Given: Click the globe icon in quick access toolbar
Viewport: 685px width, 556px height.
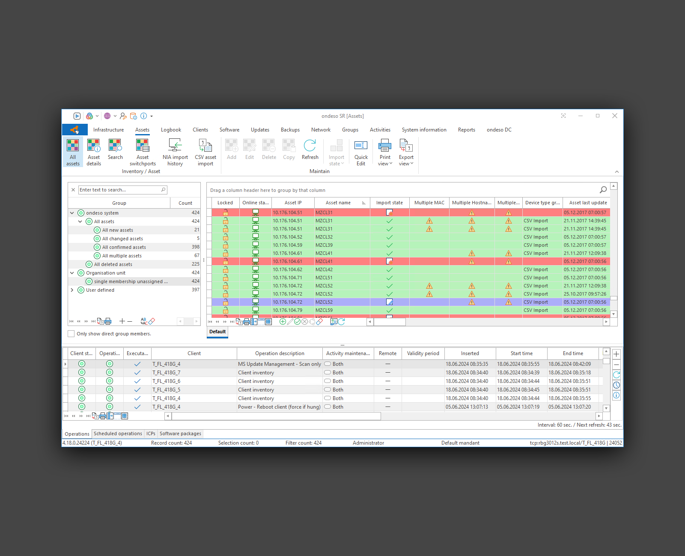Looking at the screenshot, I should click(107, 116).
